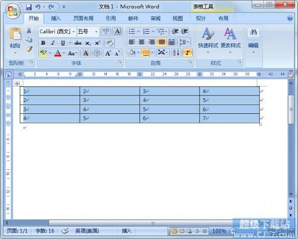Click the Office button logo

(12, 10)
